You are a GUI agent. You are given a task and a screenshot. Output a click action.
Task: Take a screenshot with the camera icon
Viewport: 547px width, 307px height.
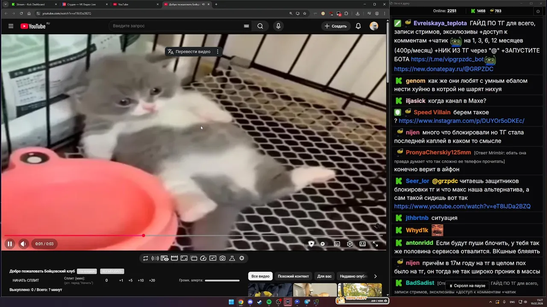click(x=223, y=258)
